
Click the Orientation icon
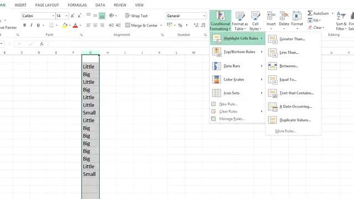112,15
